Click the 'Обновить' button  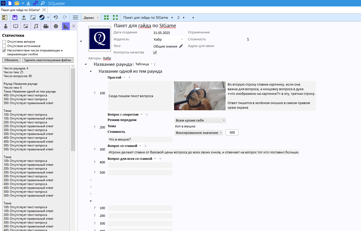pyautogui.click(x=11, y=60)
